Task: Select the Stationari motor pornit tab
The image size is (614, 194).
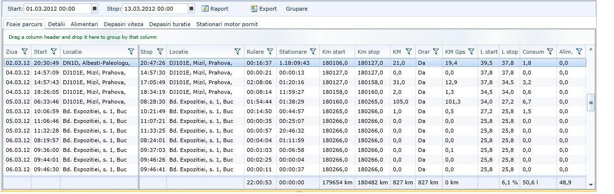Action: pyautogui.click(x=226, y=24)
